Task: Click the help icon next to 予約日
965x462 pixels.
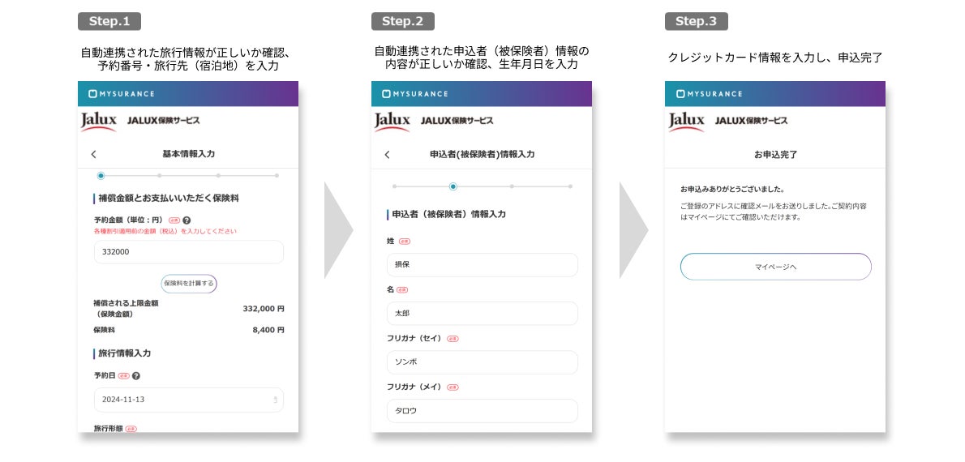Action: (136, 376)
